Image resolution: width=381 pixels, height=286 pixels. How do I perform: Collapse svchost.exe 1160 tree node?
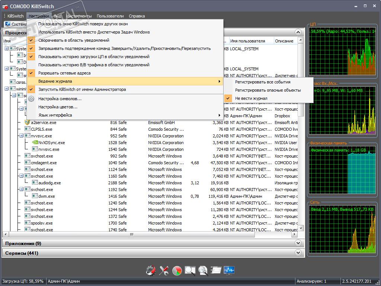tap(21, 176)
